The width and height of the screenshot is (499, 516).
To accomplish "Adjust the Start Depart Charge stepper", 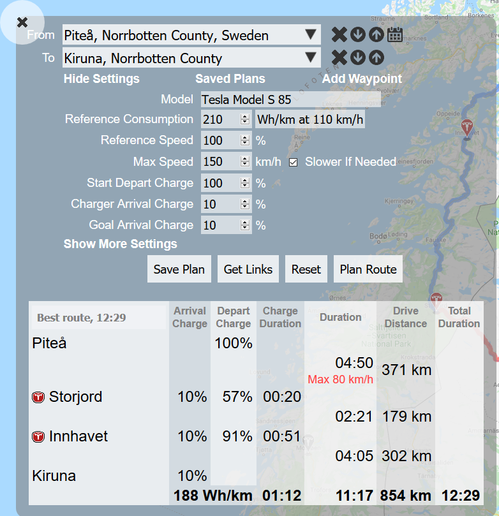I will tap(244, 183).
